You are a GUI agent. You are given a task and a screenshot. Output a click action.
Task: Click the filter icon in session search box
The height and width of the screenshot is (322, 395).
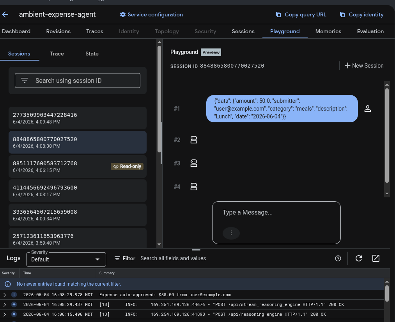coord(25,80)
